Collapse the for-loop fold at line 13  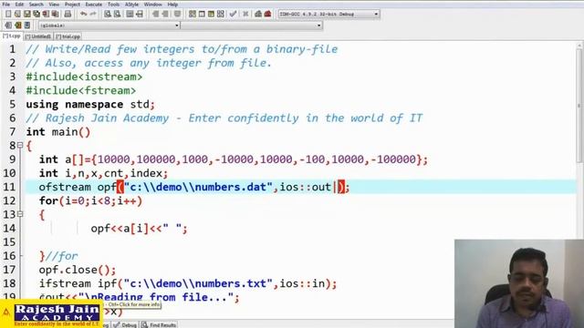(20, 214)
